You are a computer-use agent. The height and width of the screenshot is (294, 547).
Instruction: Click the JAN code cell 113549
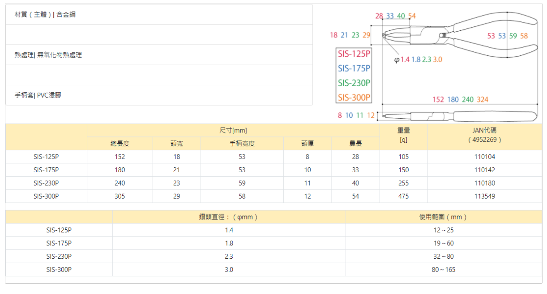[x=484, y=196]
